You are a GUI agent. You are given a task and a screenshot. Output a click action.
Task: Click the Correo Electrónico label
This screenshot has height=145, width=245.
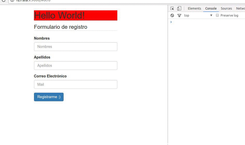point(50,76)
